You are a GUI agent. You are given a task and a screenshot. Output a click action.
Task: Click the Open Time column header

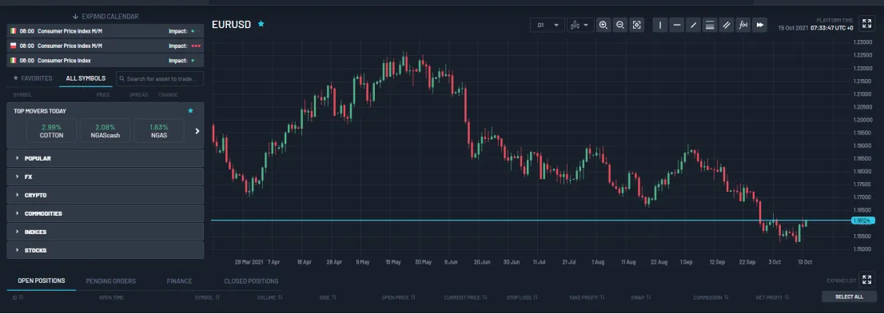111,297
